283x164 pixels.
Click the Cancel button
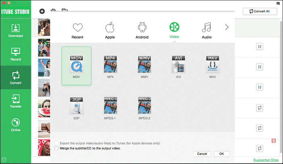pyautogui.click(x=203, y=154)
